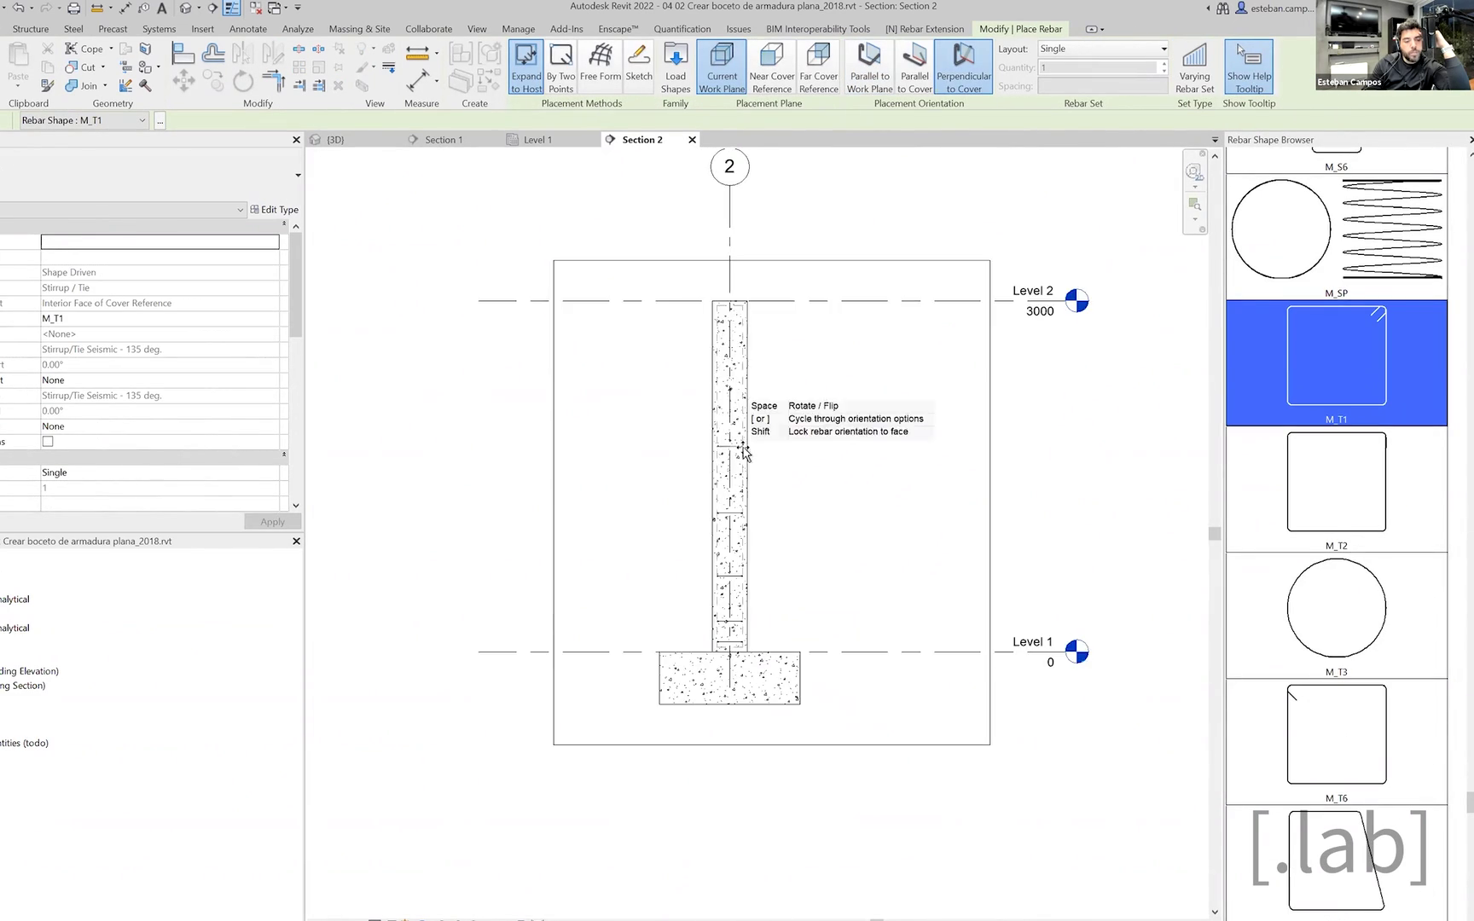1474x921 pixels.
Task: Select Far Cover Reference placement plane
Action: tap(818, 67)
